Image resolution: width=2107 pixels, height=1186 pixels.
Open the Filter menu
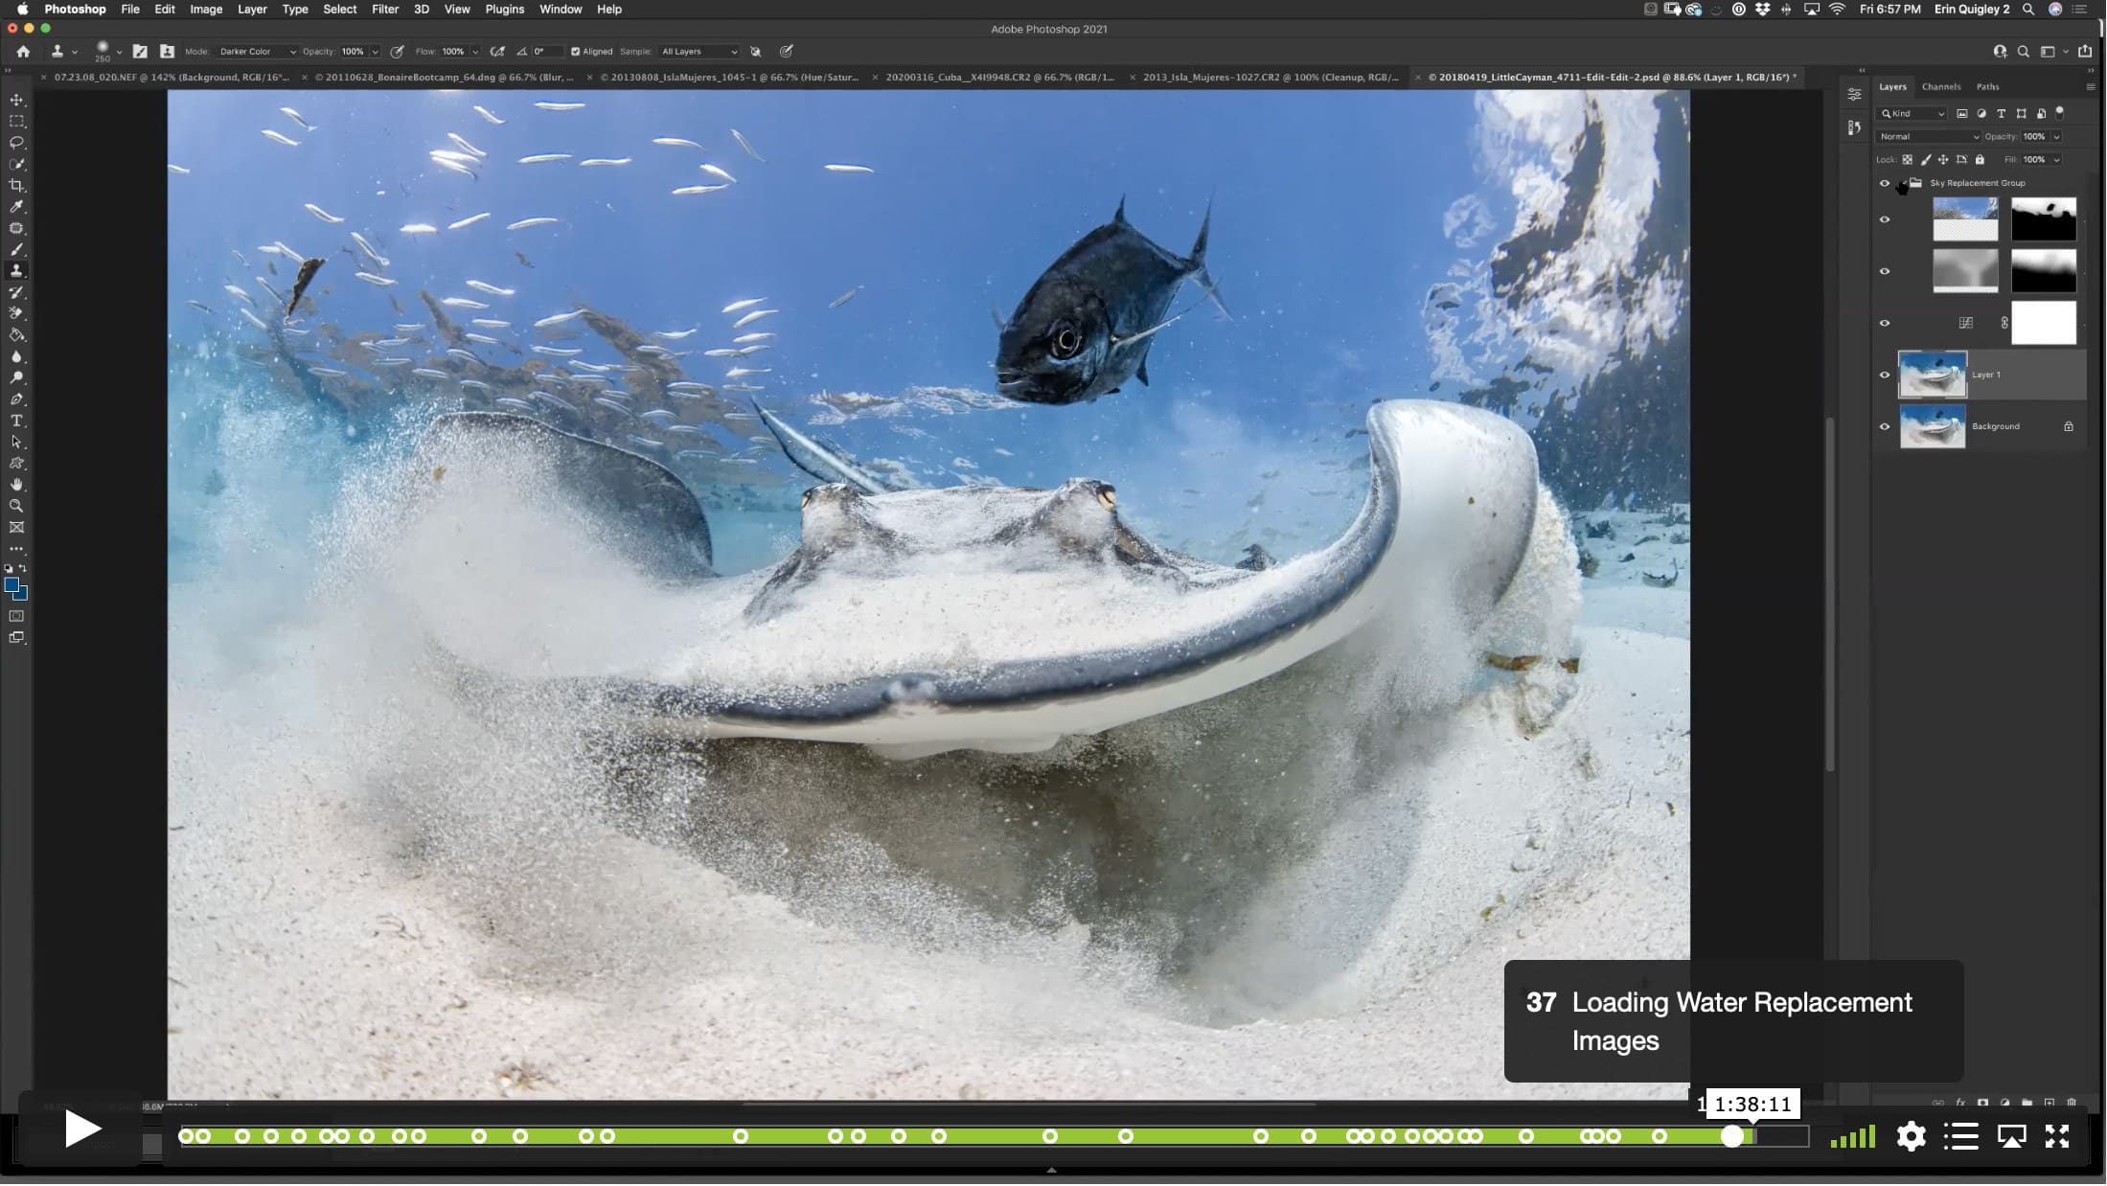click(385, 10)
